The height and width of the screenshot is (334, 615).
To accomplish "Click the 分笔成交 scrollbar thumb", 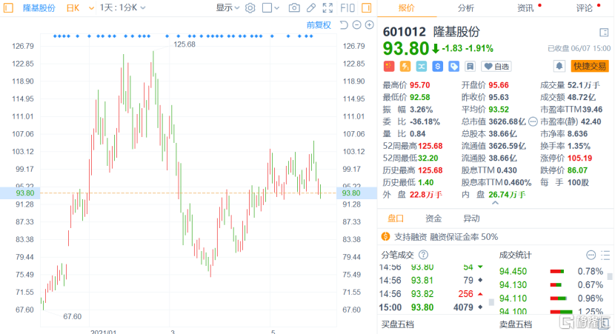I will (491, 302).
